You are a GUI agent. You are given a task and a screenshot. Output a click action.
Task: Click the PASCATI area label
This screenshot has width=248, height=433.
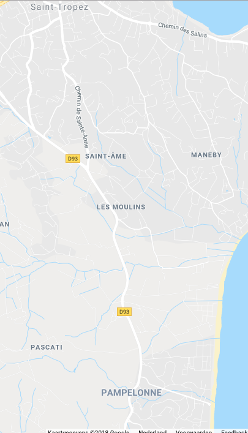tap(47, 347)
